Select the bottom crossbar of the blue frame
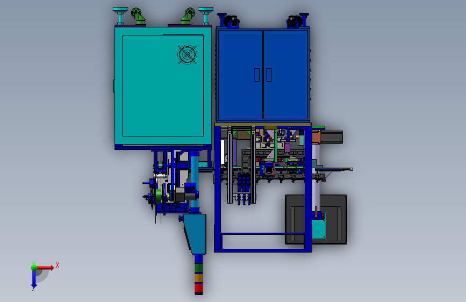Viewport: 466px width, 302px height. point(263,251)
